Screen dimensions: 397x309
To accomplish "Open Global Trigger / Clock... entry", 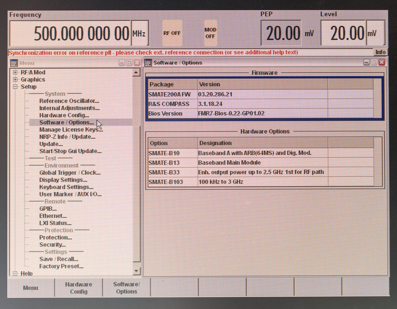I will (70, 173).
